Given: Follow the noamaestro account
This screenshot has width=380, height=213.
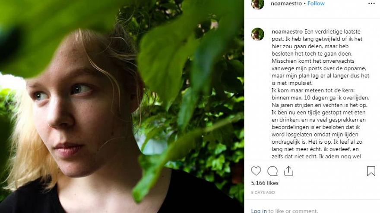Looking at the screenshot, I should (316, 3).
